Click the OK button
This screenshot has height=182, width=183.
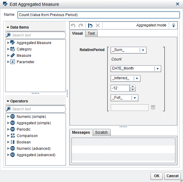[x=157, y=176]
